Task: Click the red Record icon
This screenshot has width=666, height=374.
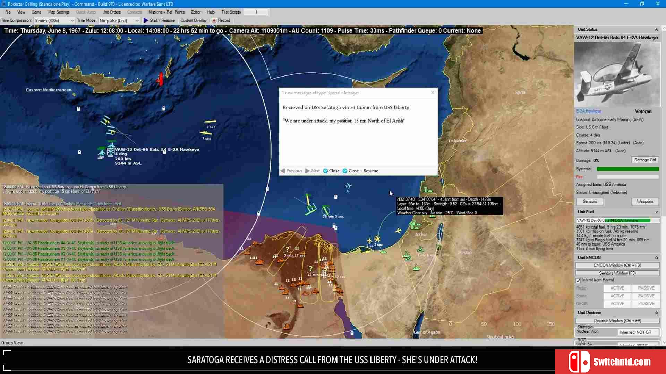Action: pyautogui.click(x=214, y=20)
